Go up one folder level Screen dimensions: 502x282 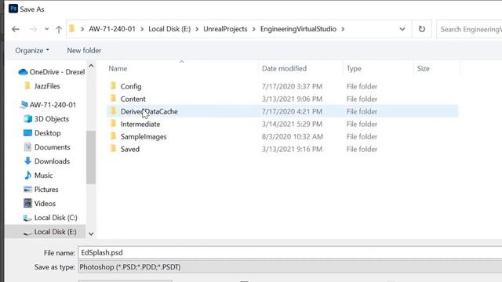tap(59, 30)
